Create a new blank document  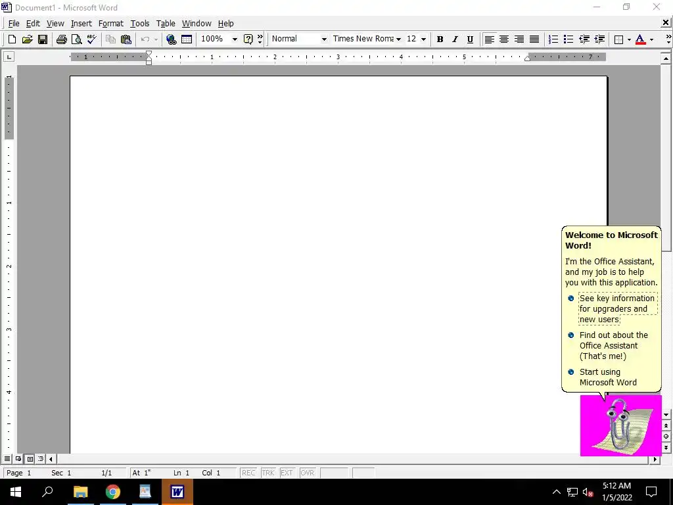point(12,39)
